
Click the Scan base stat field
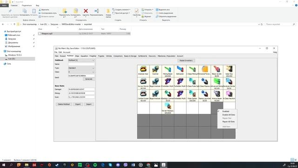pyautogui.click(x=81, y=97)
